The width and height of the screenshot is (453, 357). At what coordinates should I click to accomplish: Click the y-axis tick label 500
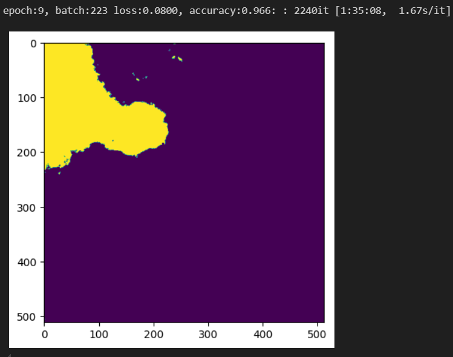point(27,317)
